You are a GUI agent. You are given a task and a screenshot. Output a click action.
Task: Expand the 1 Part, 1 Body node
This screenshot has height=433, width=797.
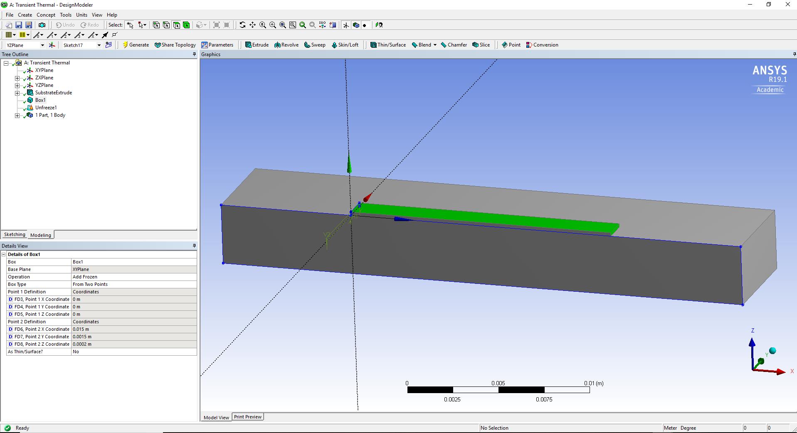click(x=17, y=116)
